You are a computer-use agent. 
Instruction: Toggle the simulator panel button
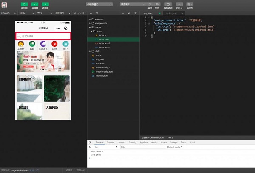24,4
